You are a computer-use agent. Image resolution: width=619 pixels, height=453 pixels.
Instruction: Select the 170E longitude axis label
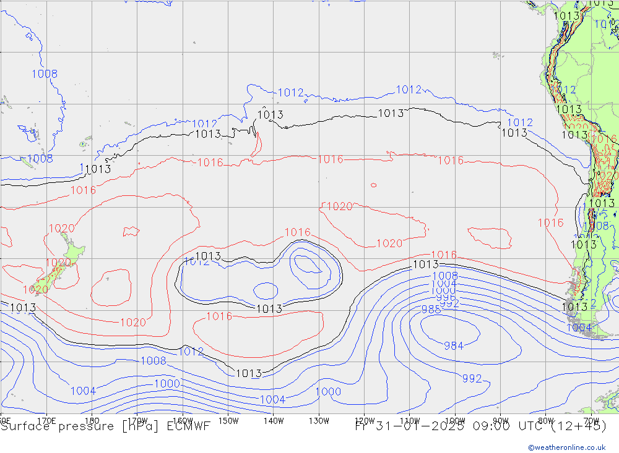46,420
